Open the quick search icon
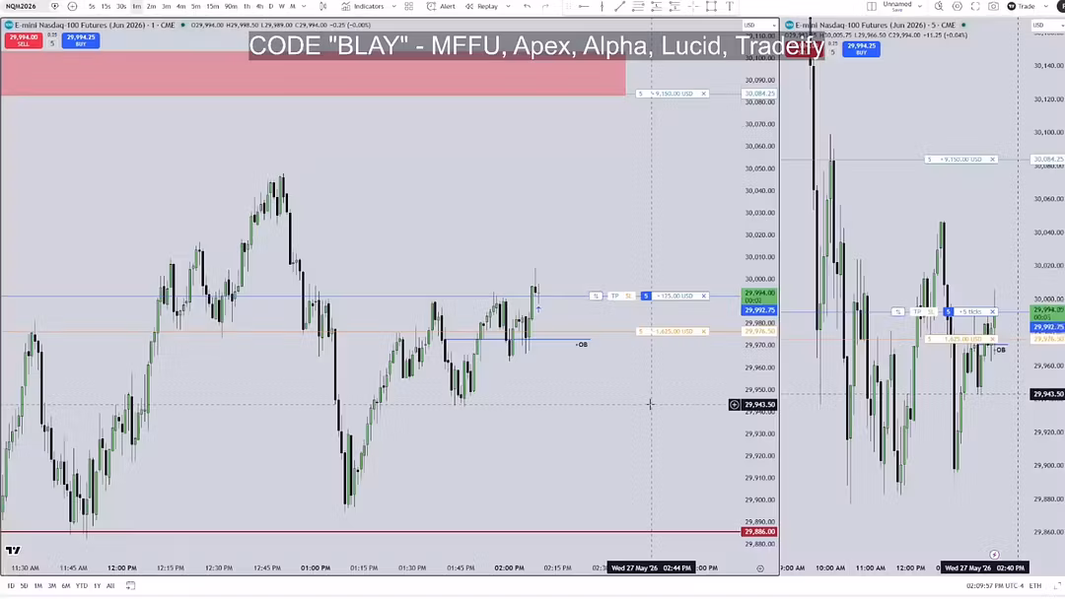This screenshot has height=599, width=1065. [x=939, y=6]
